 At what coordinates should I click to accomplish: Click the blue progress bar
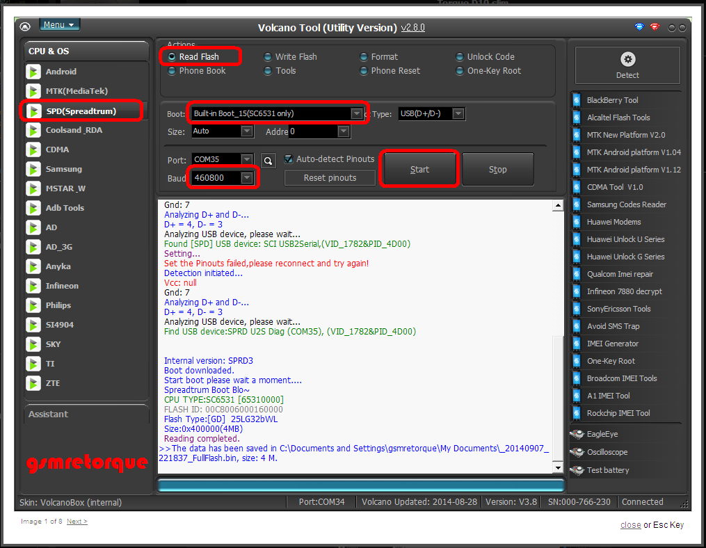pos(360,485)
